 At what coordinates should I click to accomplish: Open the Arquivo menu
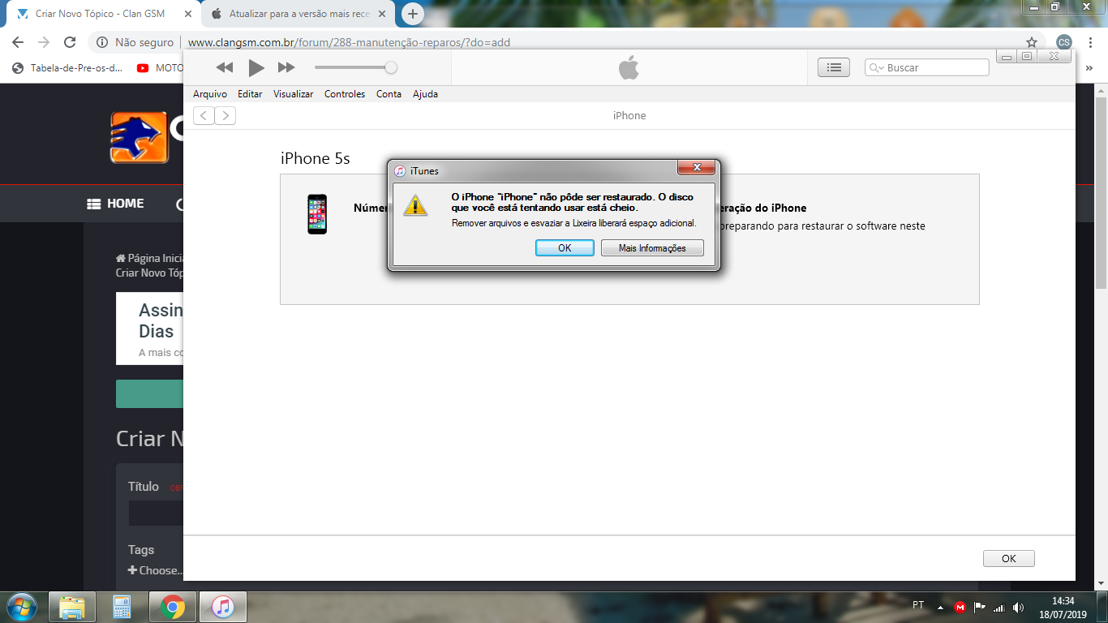click(x=210, y=94)
